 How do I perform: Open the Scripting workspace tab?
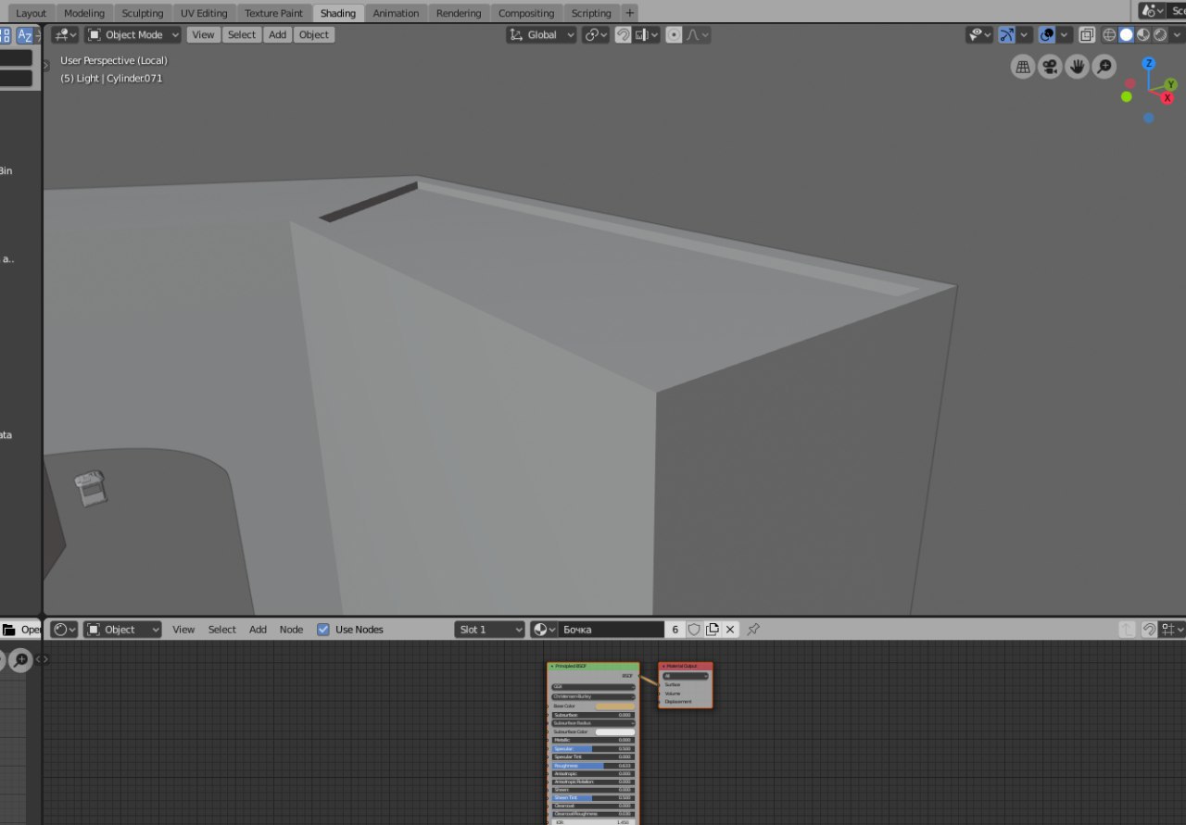coord(591,13)
